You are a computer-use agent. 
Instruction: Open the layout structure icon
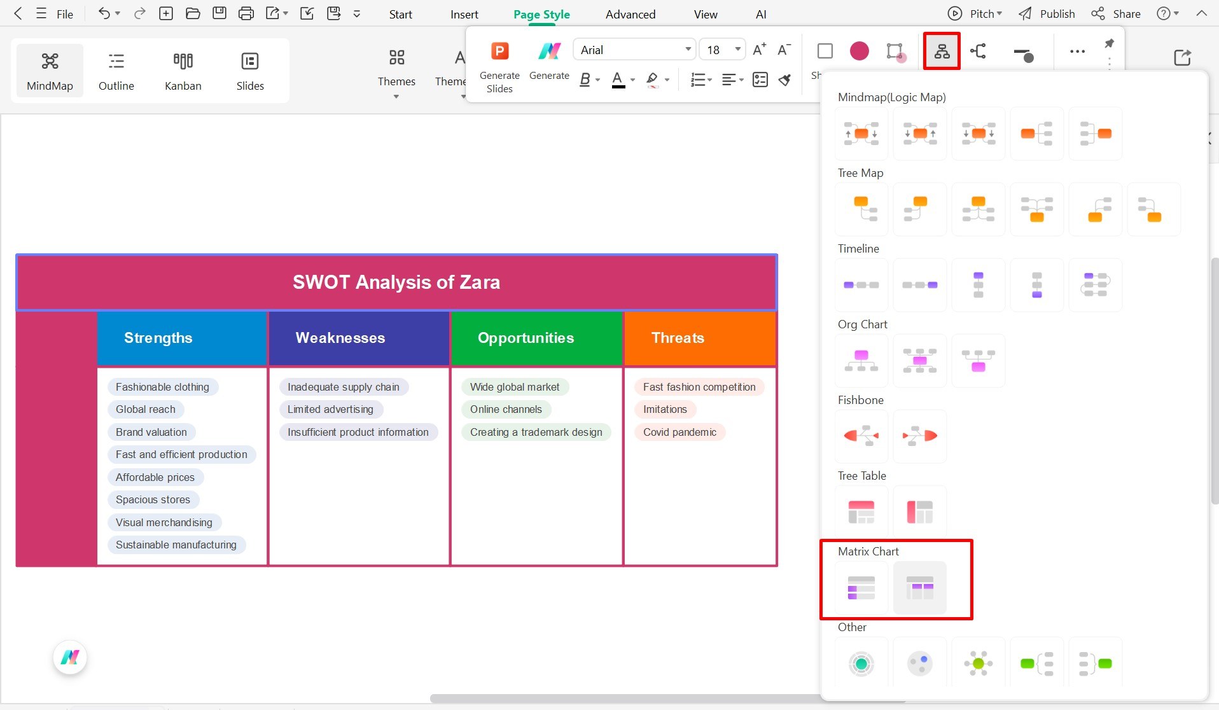(x=942, y=51)
